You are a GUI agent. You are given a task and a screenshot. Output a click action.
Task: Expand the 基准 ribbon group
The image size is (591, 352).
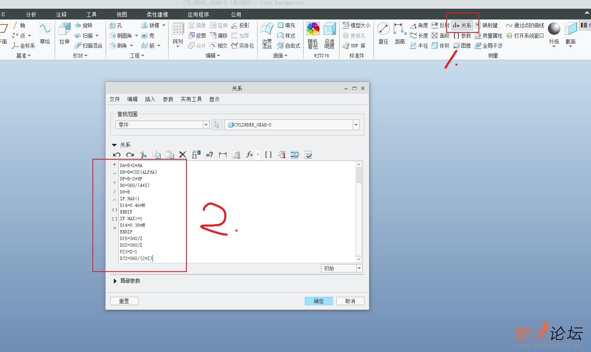pos(24,56)
